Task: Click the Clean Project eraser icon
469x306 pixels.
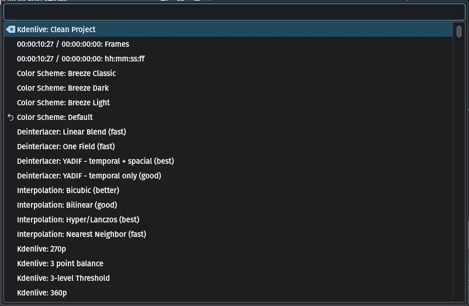Action: 11,29
